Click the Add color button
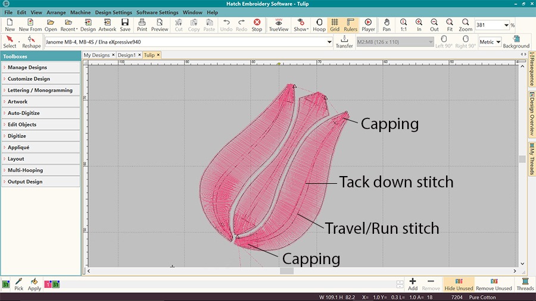The width and height of the screenshot is (536, 301). 413,284
